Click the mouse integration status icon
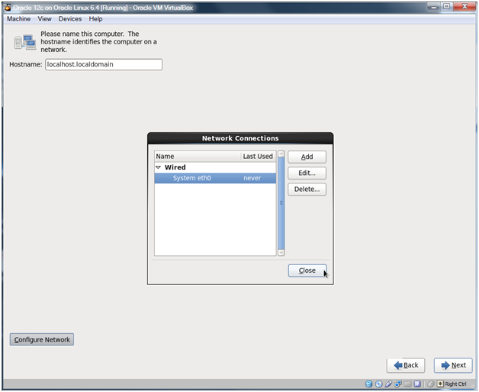This screenshot has height=392, width=479. pos(430,384)
